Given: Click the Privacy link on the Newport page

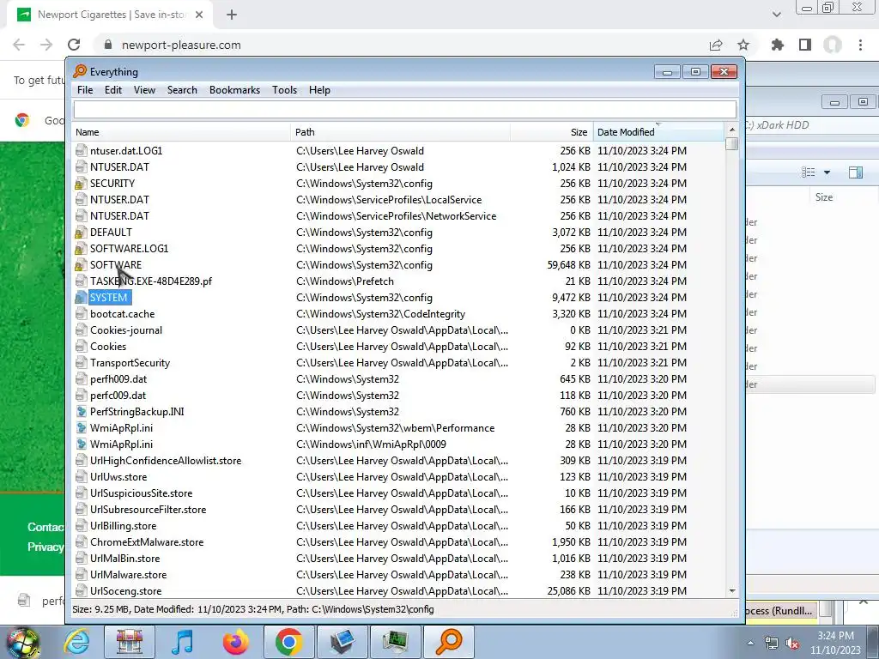Looking at the screenshot, I should [45, 547].
